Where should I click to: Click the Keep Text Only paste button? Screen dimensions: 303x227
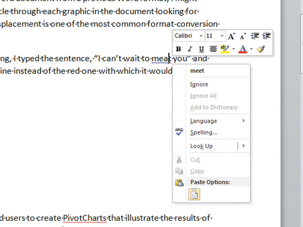tap(194, 194)
